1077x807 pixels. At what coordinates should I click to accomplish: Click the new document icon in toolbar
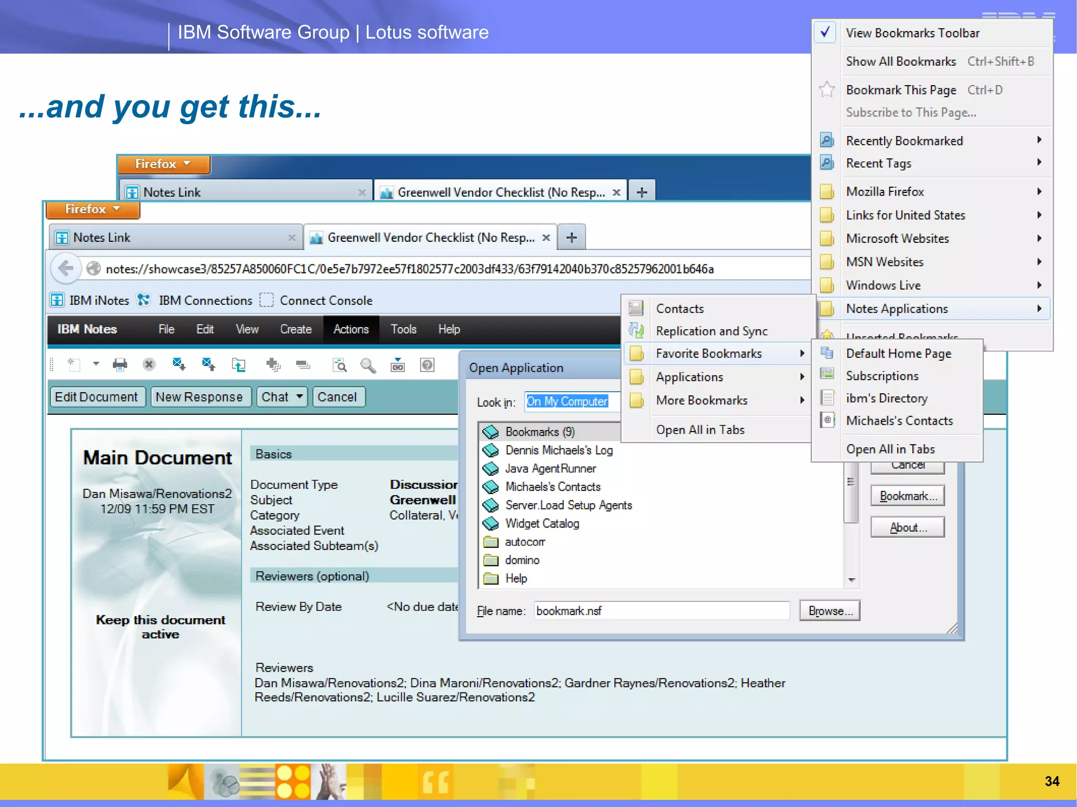click(x=74, y=364)
